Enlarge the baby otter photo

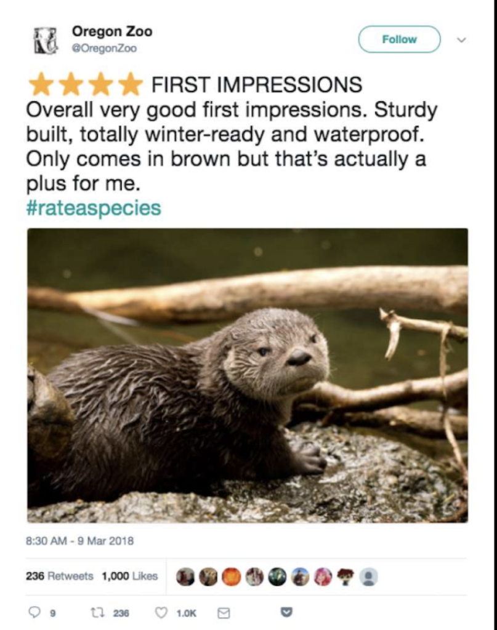point(248,375)
